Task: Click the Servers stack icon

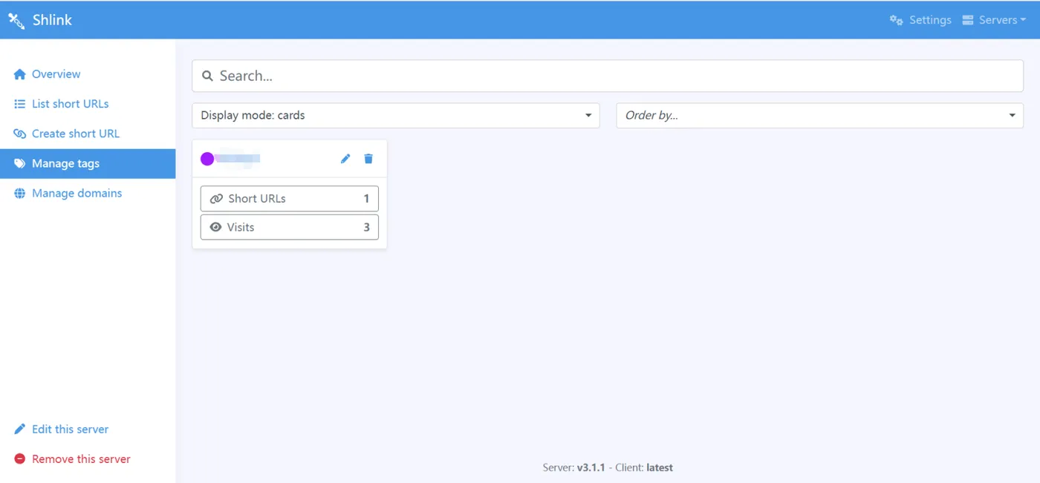Action: coord(968,20)
